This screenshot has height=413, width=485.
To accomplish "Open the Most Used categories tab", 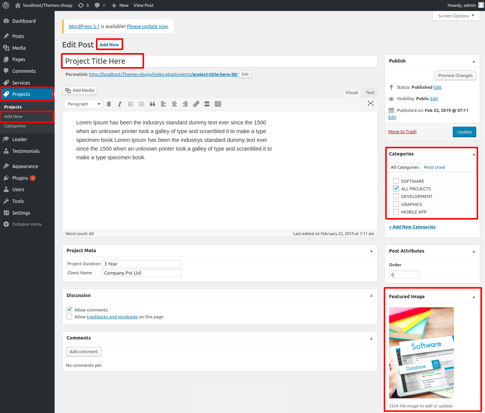I will click(434, 167).
